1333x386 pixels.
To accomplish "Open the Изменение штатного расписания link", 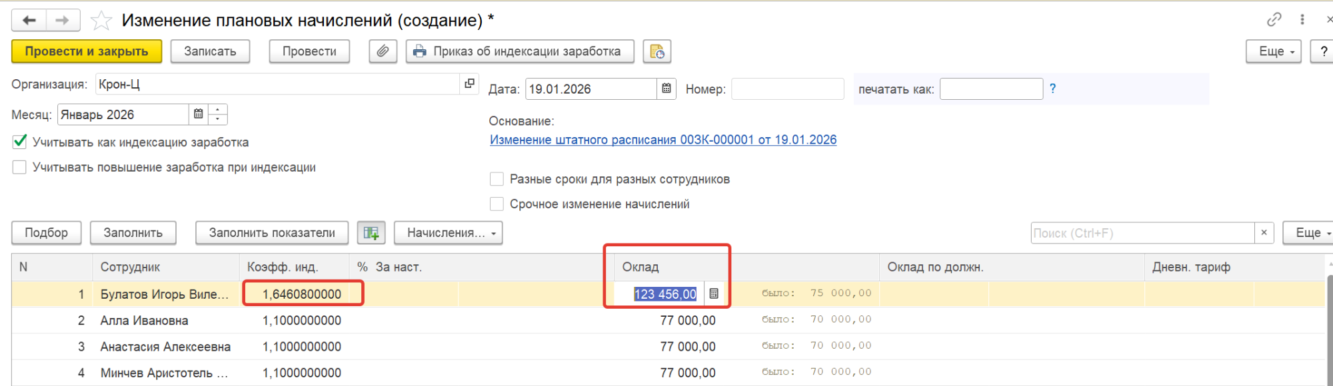I will point(663,140).
